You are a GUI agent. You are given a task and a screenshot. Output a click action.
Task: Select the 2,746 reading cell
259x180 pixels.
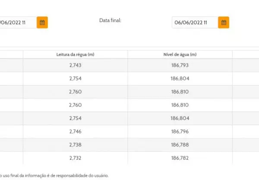pyautogui.click(x=75, y=131)
